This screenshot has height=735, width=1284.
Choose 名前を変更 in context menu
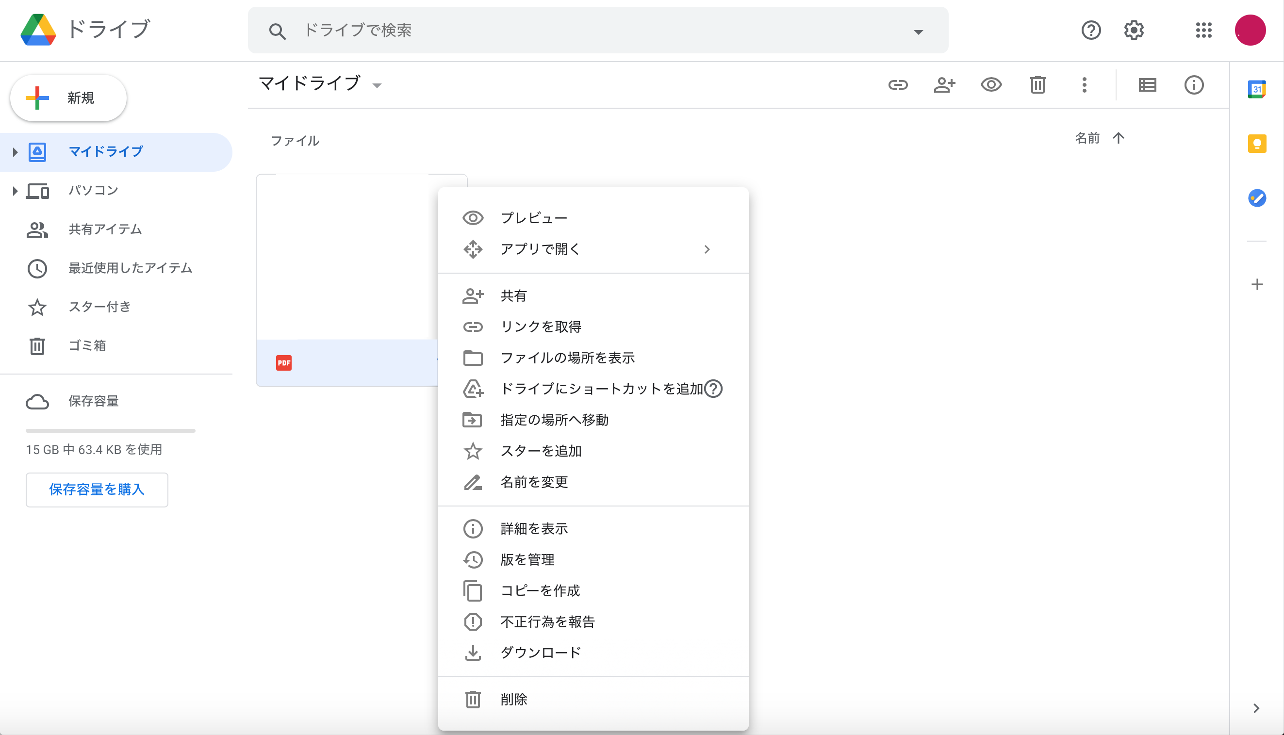pyautogui.click(x=593, y=482)
